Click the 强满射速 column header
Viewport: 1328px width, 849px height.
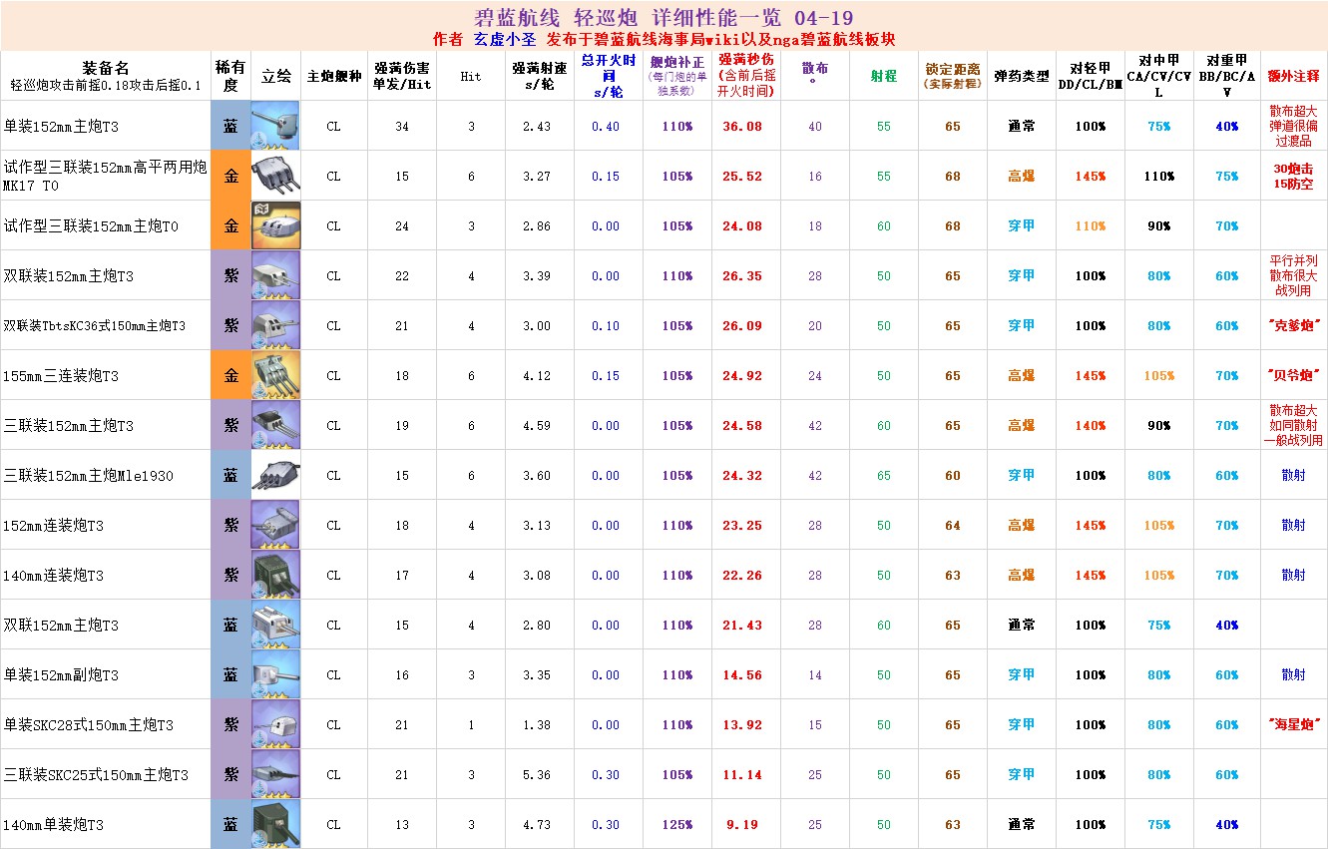[540, 76]
